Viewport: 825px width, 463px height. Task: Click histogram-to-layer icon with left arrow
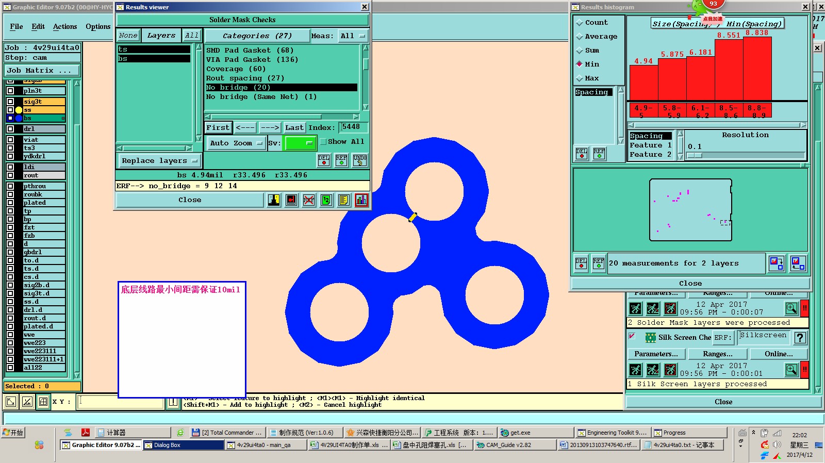[798, 263]
